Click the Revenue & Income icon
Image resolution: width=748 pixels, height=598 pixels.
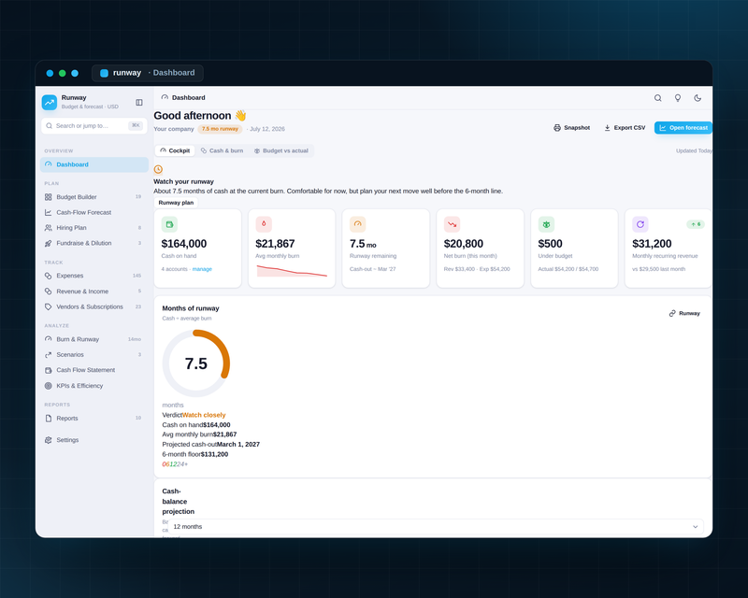(x=49, y=292)
